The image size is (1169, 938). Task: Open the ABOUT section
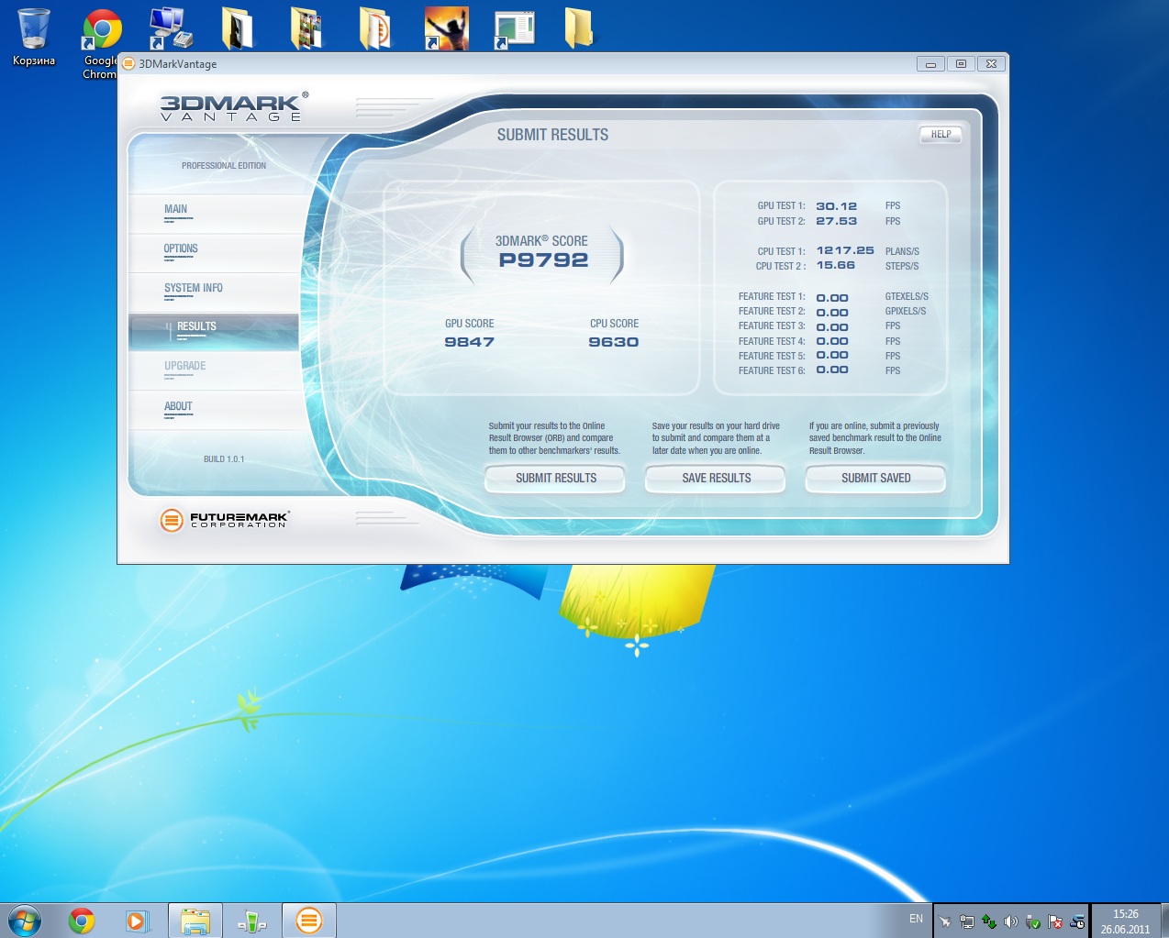click(214, 411)
